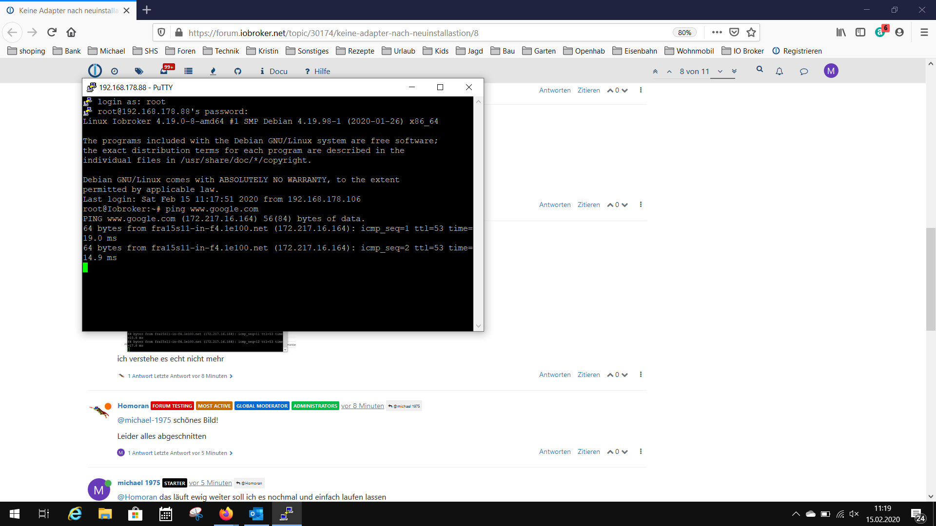The width and height of the screenshot is (936, 526).
Task: Open the recent topics clock icon
Action: 115,71
